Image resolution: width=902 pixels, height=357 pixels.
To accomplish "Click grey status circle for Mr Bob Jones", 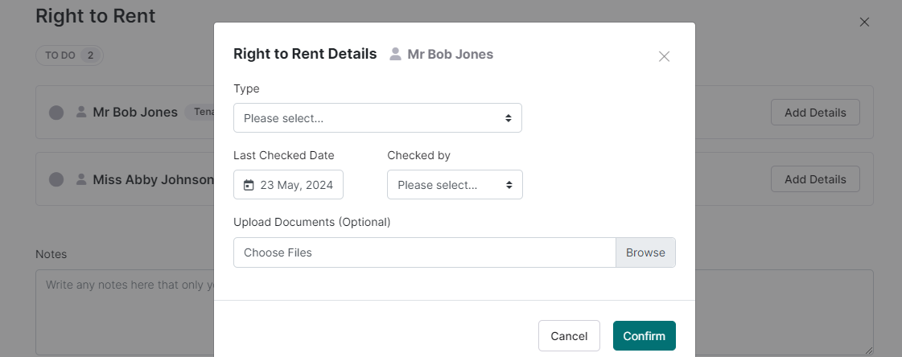I will (56, 113).
